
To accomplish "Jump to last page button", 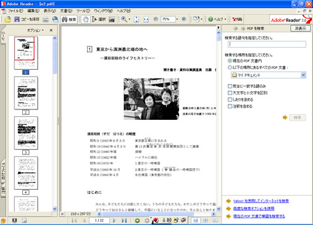I will [124, 221].
